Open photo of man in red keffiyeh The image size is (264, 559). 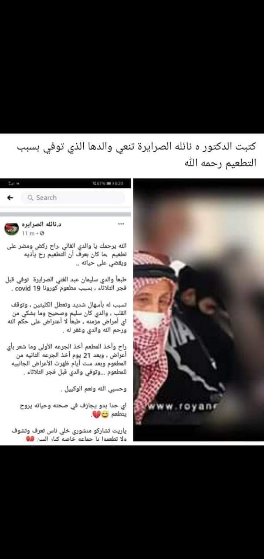(x=198, y=308)
